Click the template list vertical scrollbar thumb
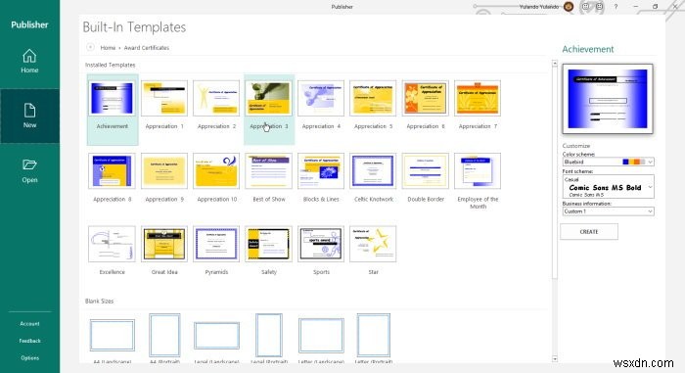The image size is (685, 373). (555, 172)
